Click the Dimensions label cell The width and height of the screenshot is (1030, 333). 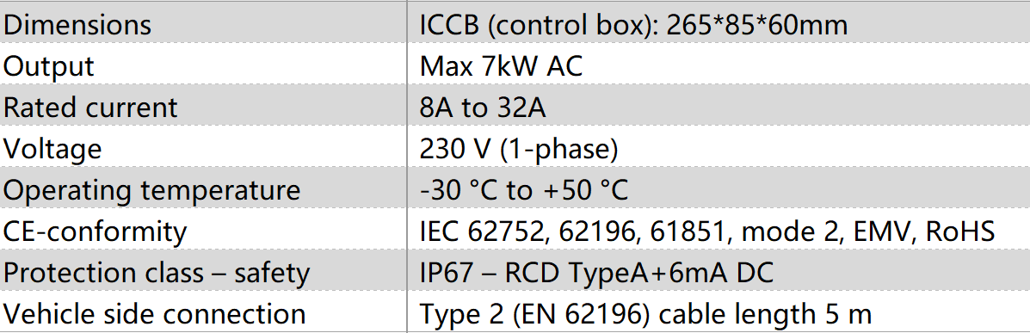click(x=203, y=25)
